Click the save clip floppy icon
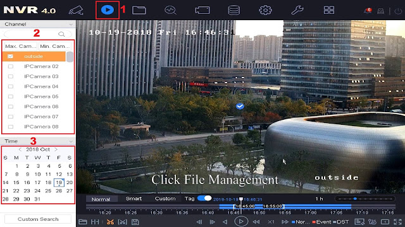This screenshot has width=405, height=227. coord(135,222)
